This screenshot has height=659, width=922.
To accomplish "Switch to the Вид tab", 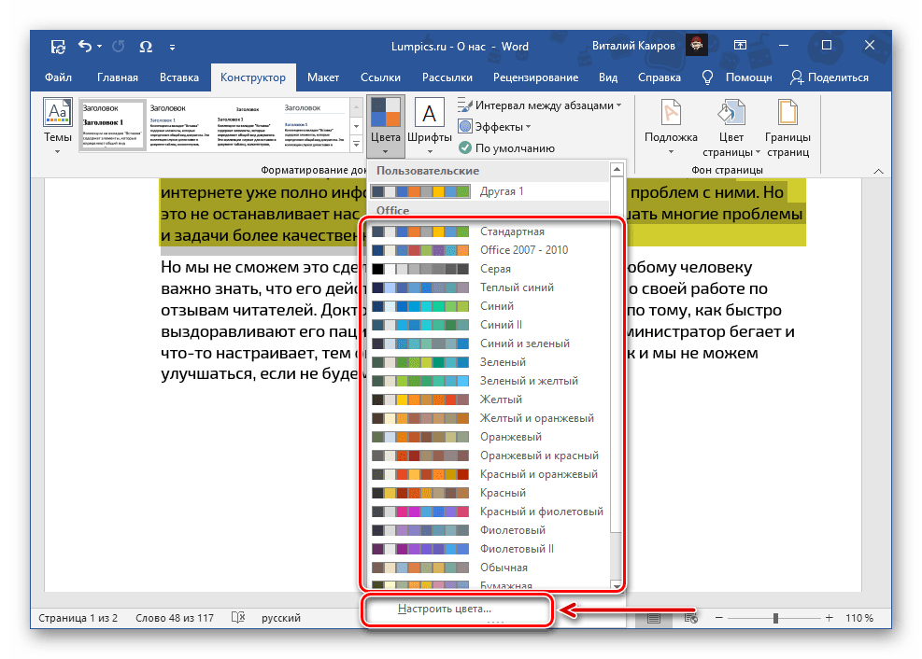I will pyautogui.click(x=608, y=77).
